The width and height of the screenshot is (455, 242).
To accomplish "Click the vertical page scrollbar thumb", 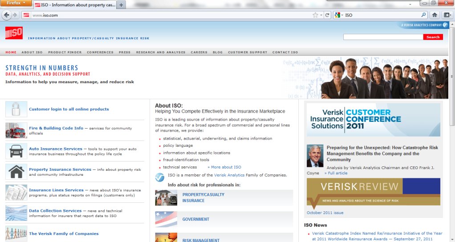I will click(x=452, y=77).
